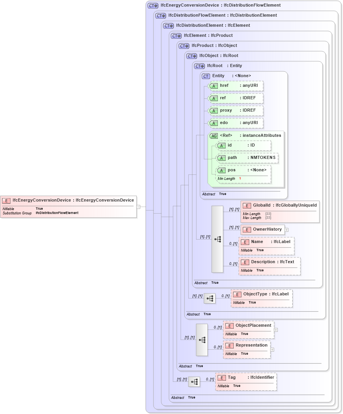Viewport: 343px width, 414px height.
Task: Click the A icon beside the pos attribute
Action: click(x=222, y=170)
